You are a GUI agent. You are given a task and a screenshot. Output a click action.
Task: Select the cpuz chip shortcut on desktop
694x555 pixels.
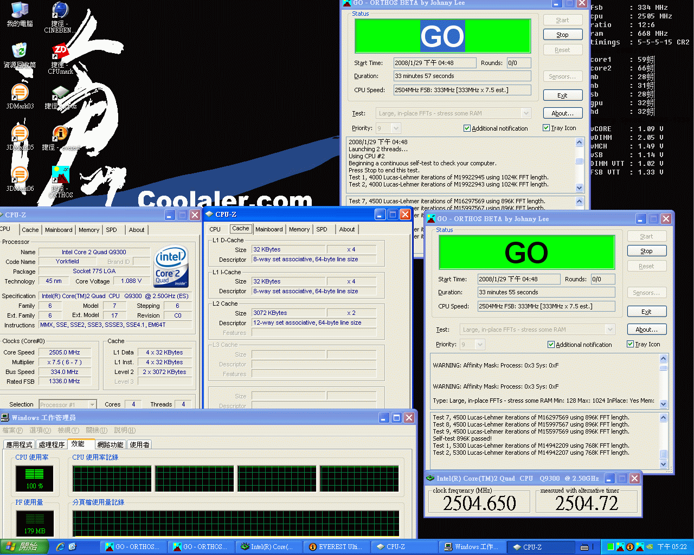click(60, 97)
